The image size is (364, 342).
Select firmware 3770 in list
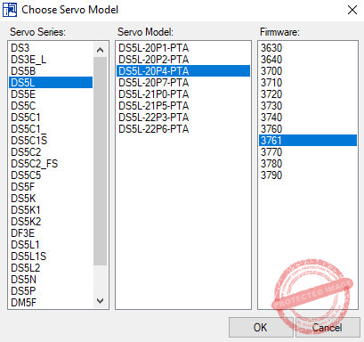(x=308, y=152)
